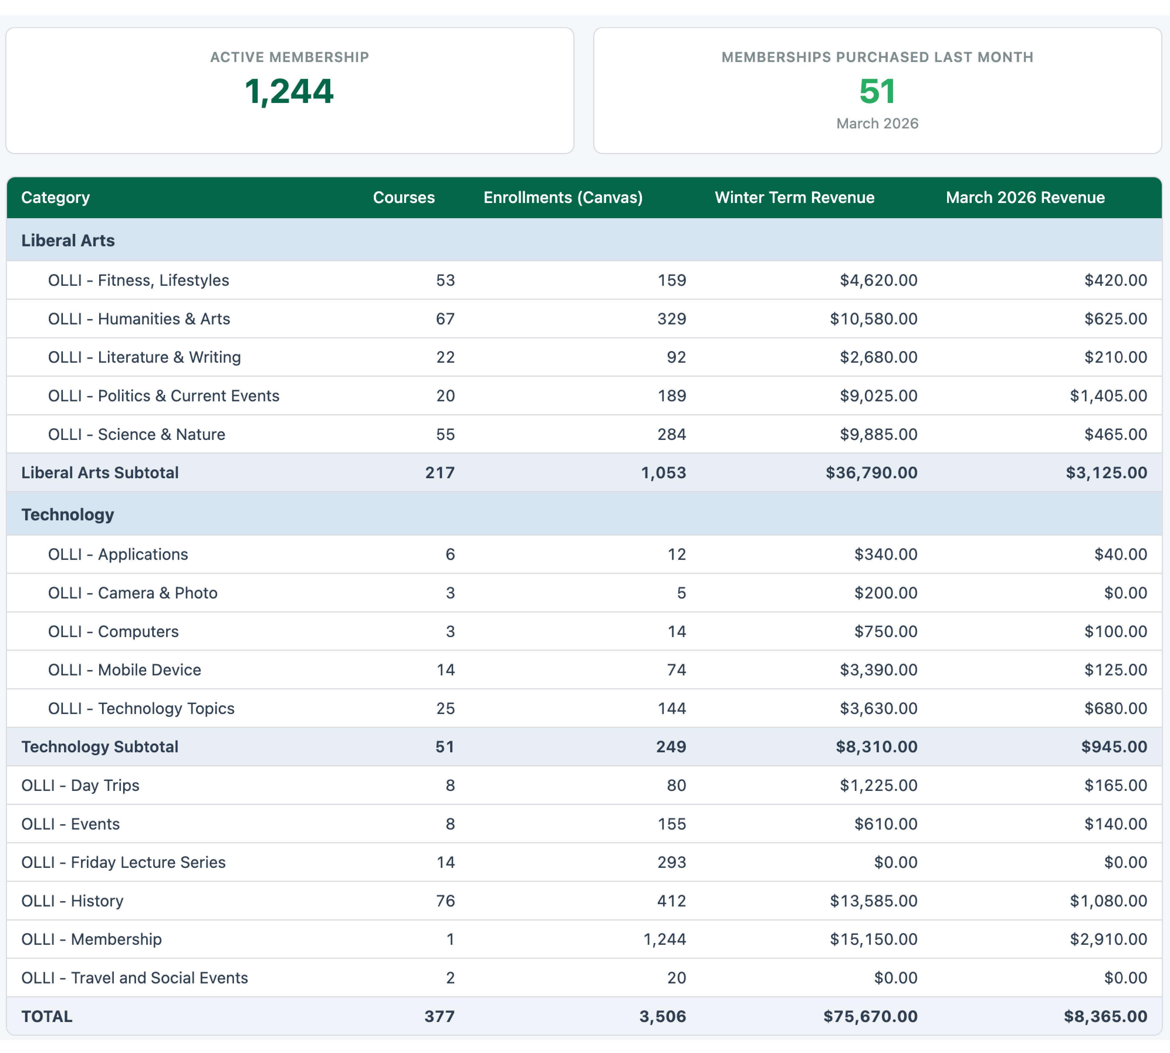Viewport: 1170px width, 1053px height.
Task: Click the Winter Term Revenue column header
Action: [794, 197]
